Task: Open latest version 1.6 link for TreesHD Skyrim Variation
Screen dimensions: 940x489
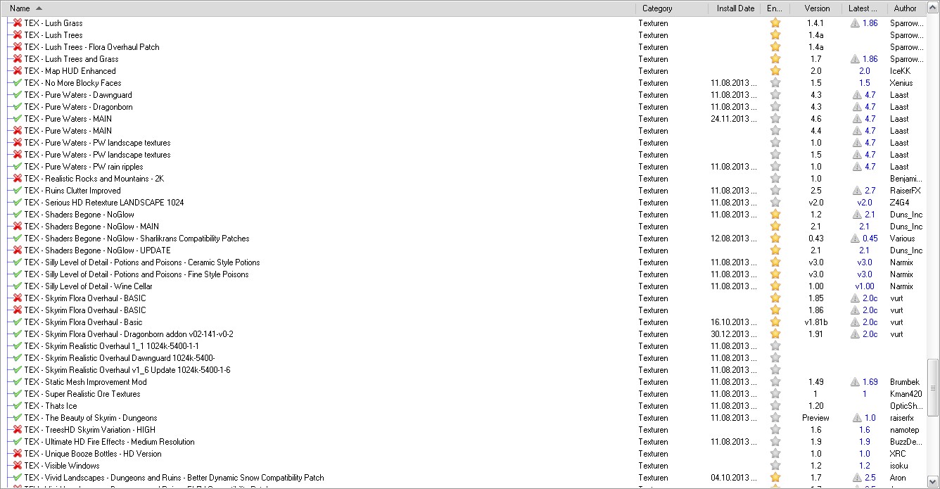Action: [864, 430]
